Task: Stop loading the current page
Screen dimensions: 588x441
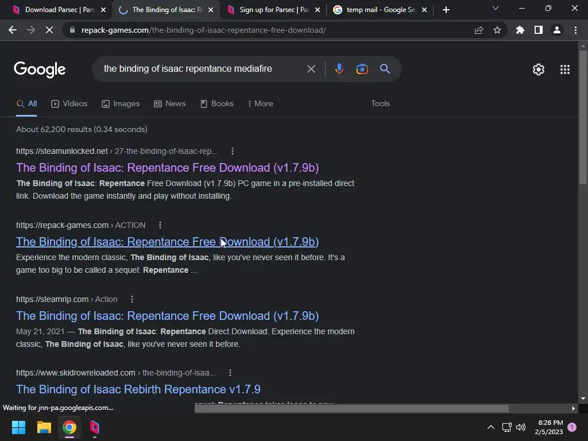Action: (x=49, y=30)
